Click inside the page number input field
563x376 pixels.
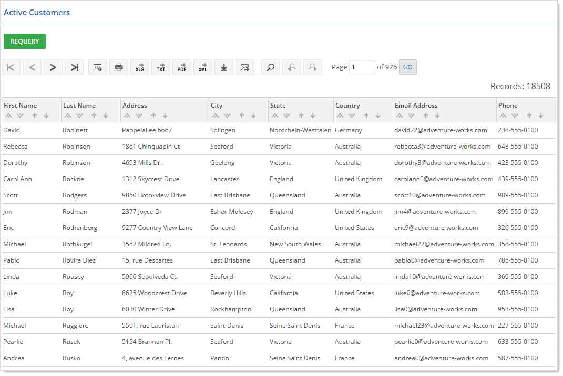pos(362,67)
